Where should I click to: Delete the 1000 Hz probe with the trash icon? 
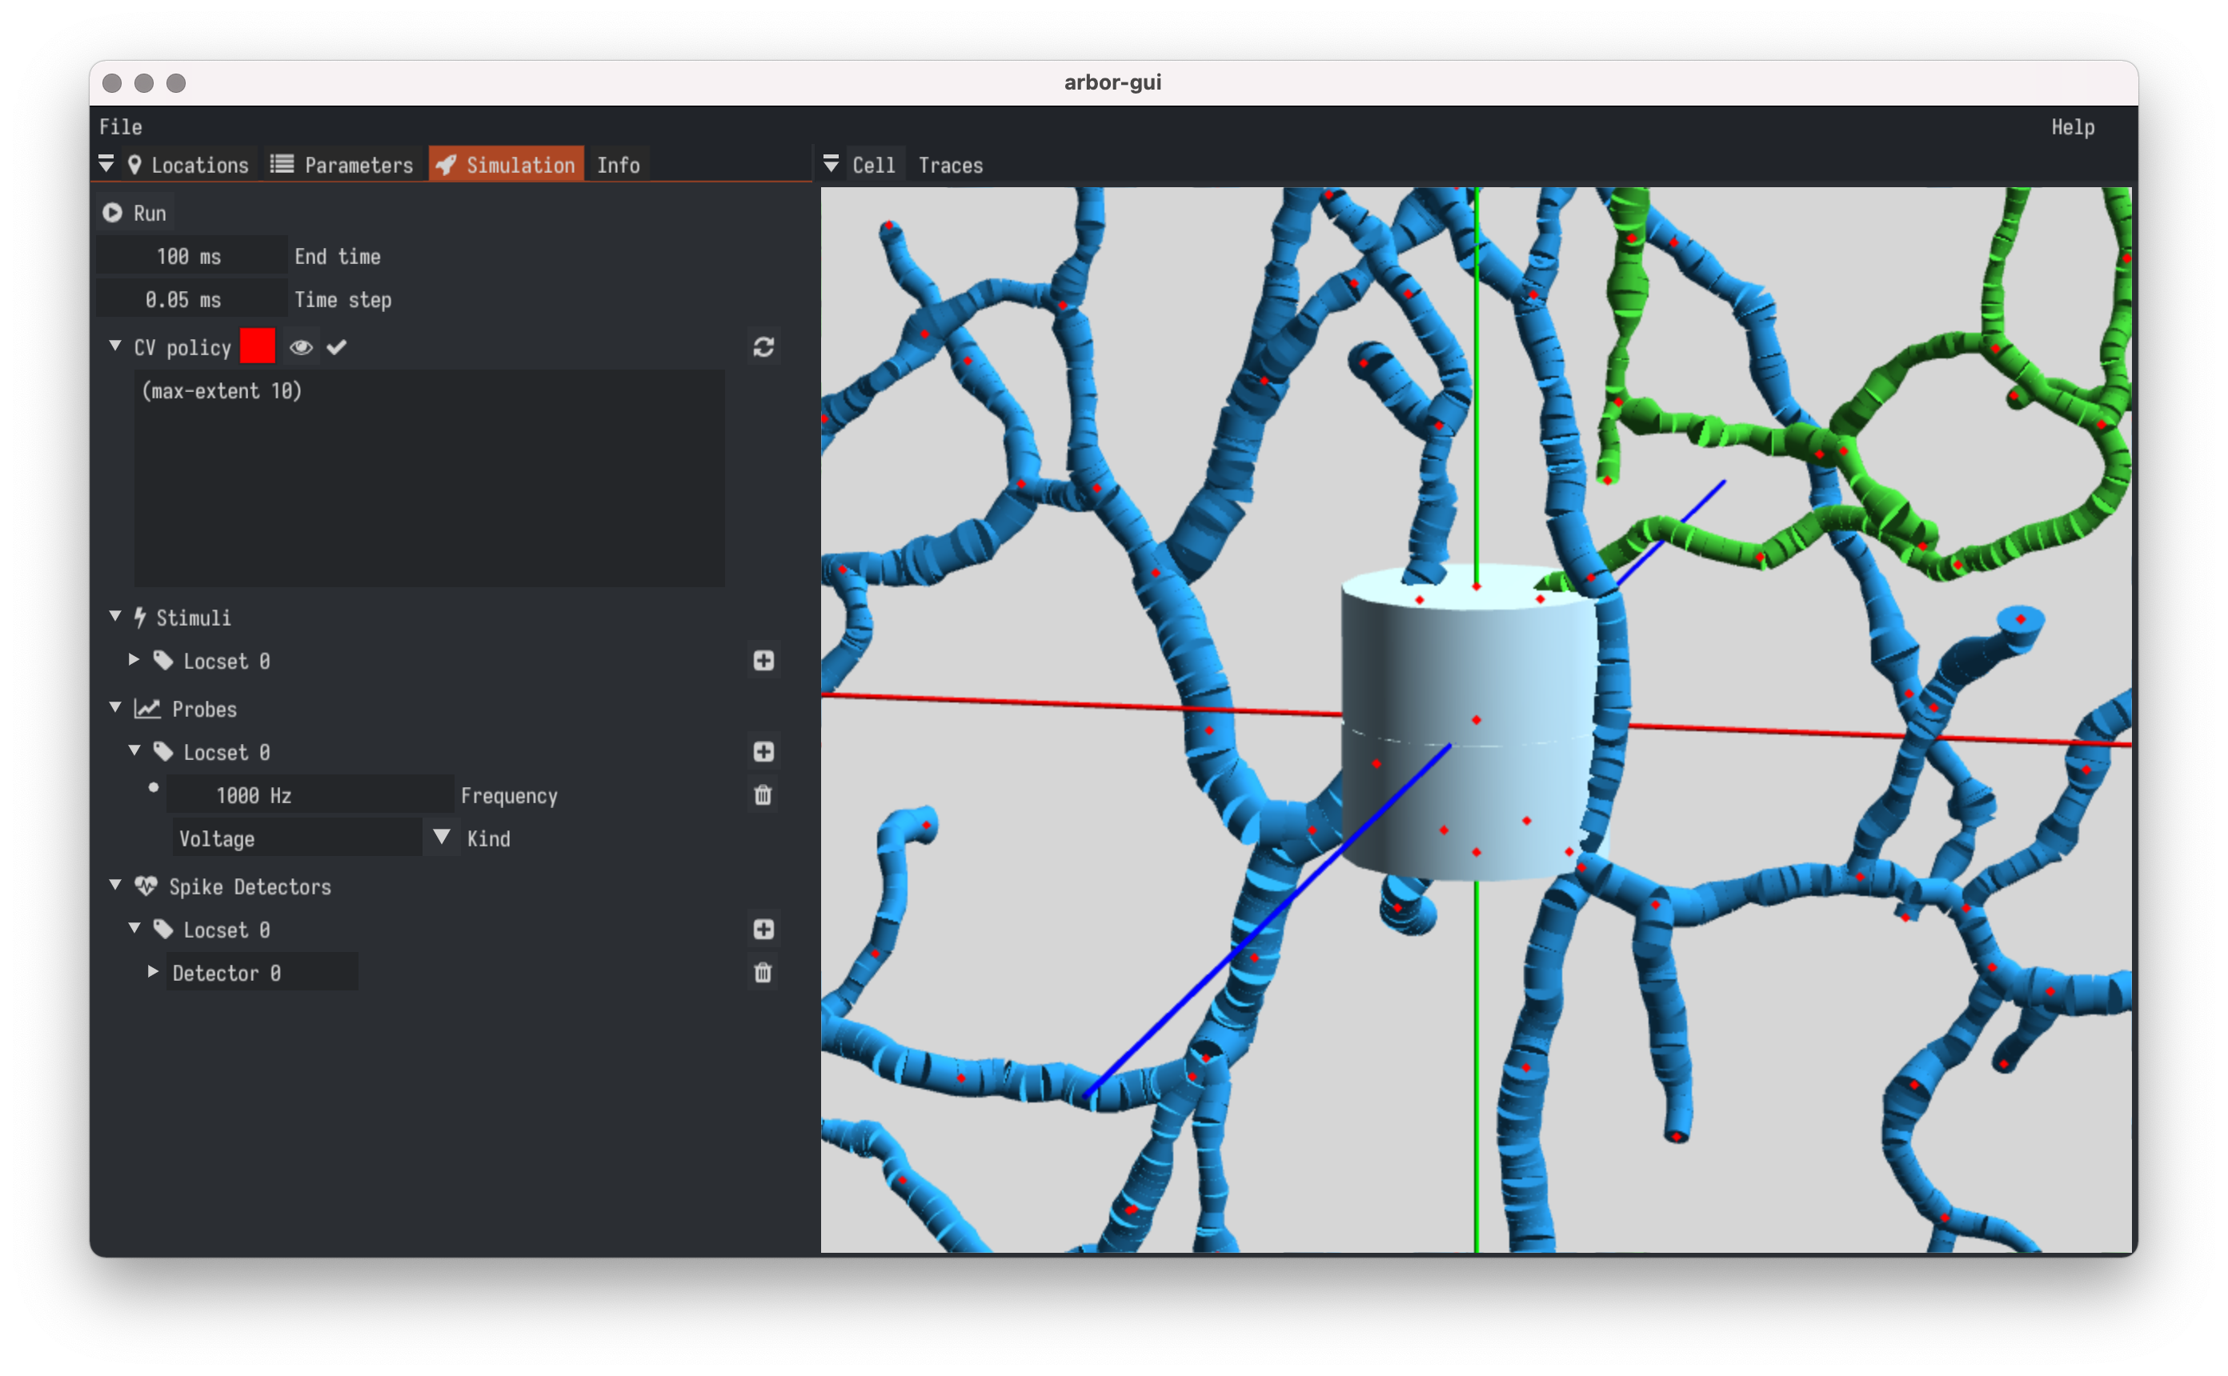point(763,795)
